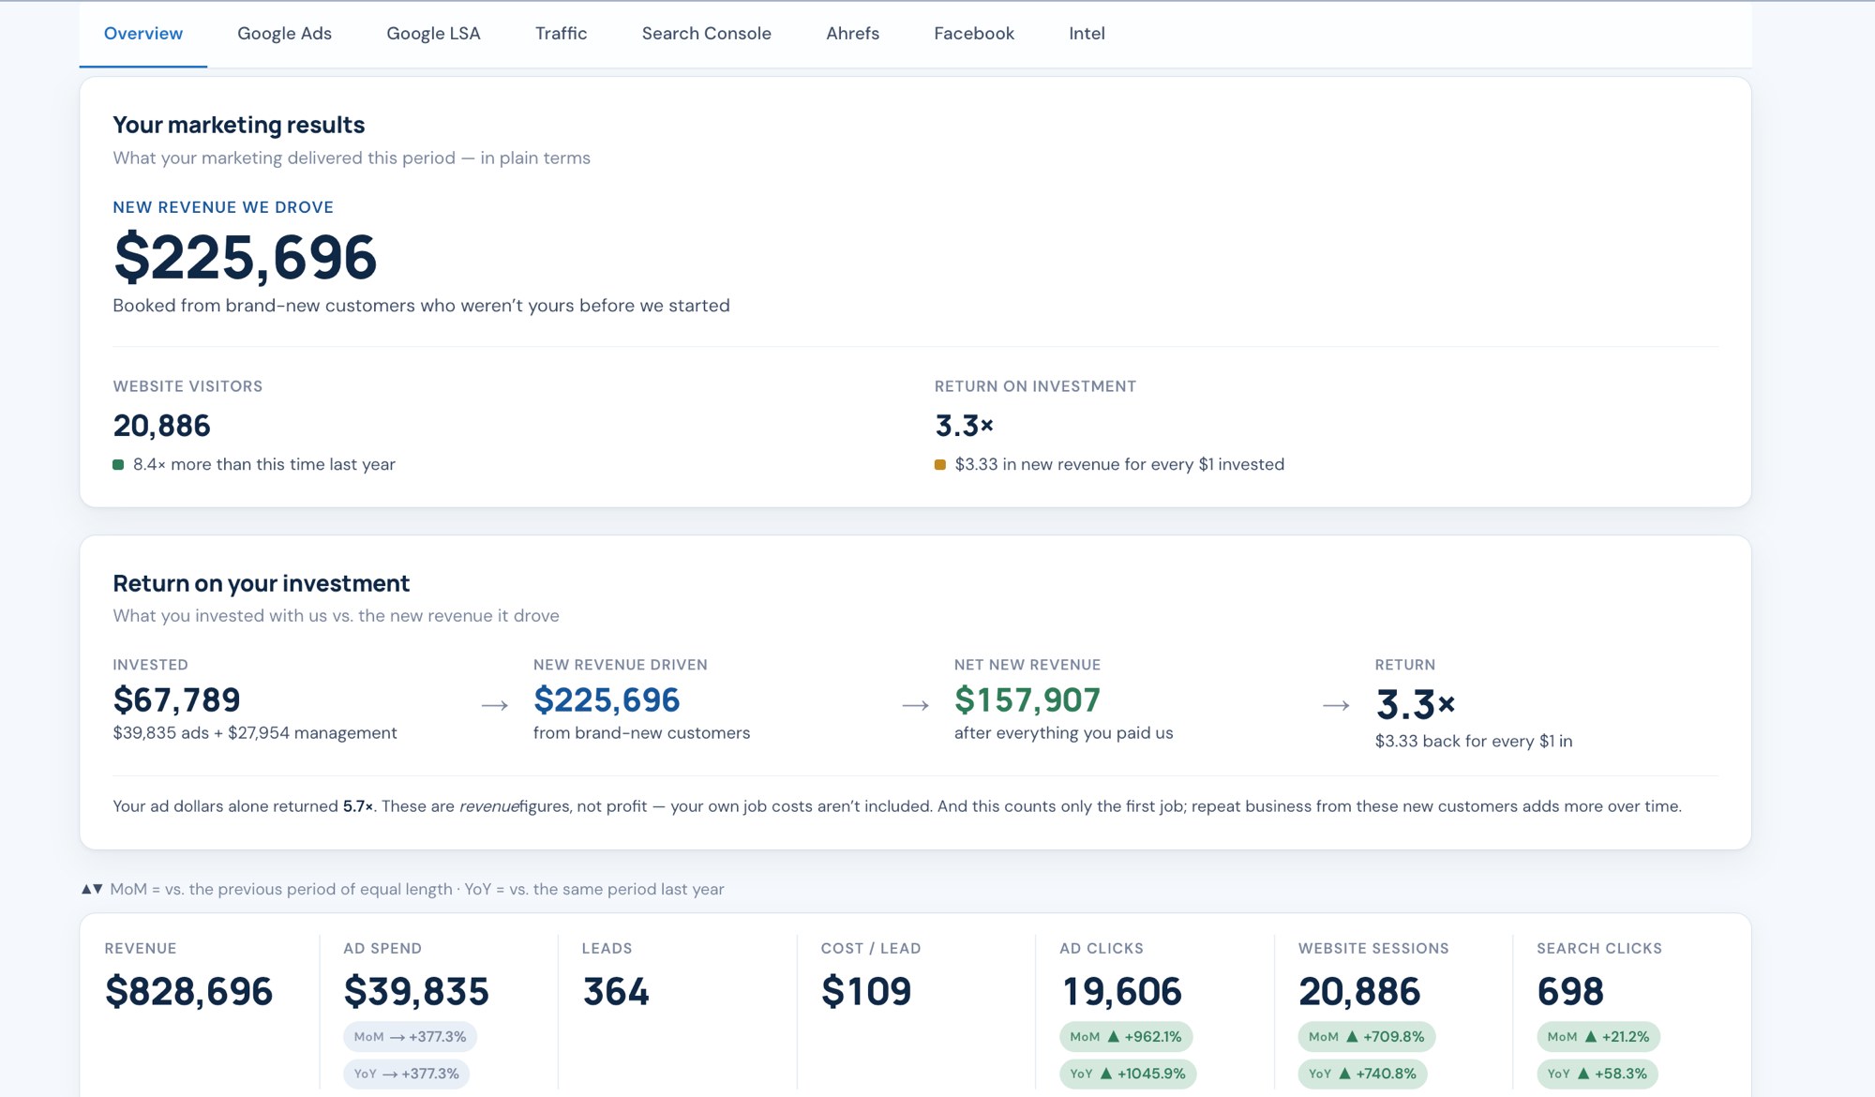This screenshot has height=1097, width=1875.
Task: Click the "Your marketing results" heading
Action: 239,125
